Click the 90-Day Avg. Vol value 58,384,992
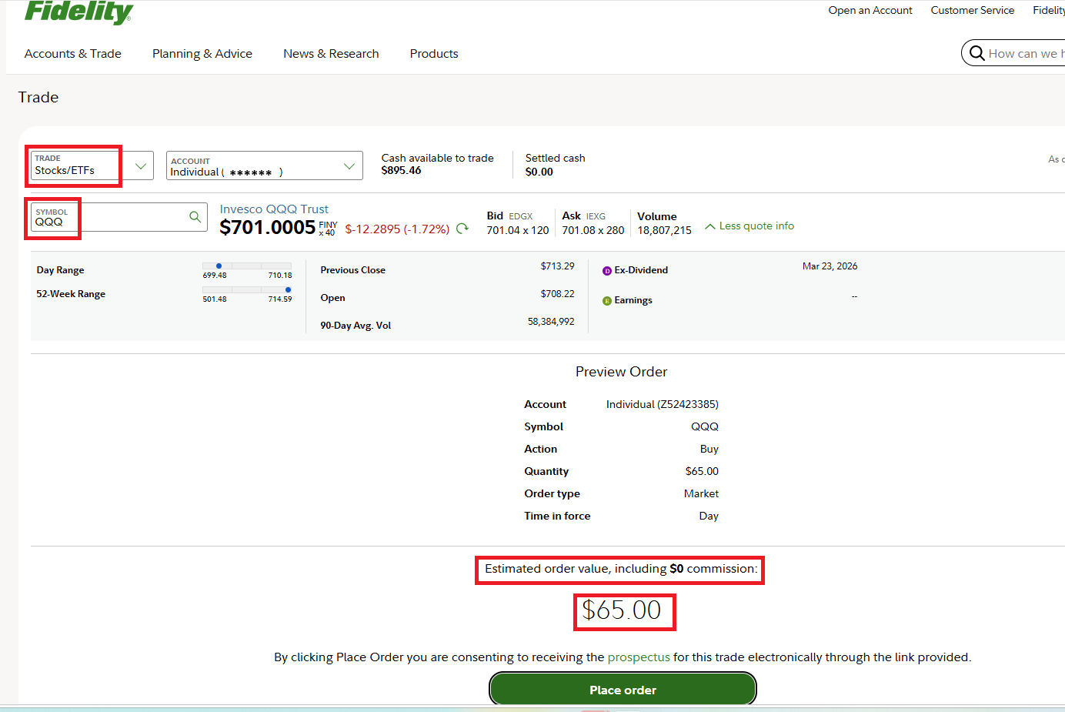Viewport: 1065px width, 712px height. (x=551, y=322)
